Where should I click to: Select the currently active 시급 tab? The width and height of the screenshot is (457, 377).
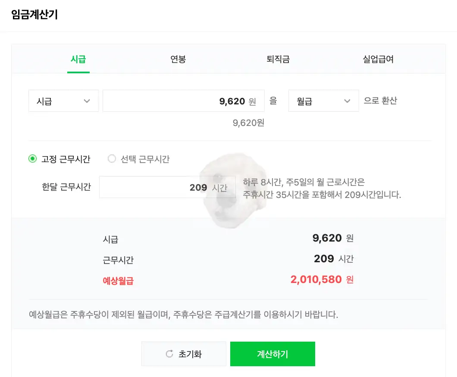[x=78, y=59]
